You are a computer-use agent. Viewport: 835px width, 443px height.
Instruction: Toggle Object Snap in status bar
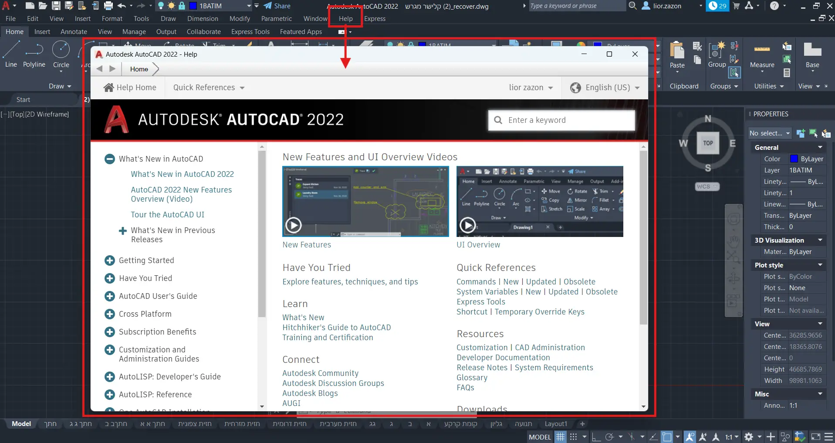(667, 436)
